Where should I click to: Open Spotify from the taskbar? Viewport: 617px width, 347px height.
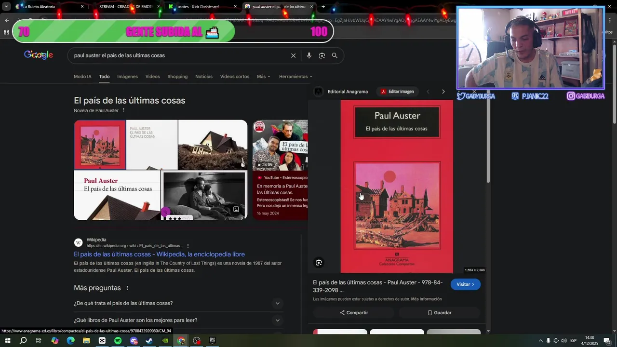(x=118, y=341)
